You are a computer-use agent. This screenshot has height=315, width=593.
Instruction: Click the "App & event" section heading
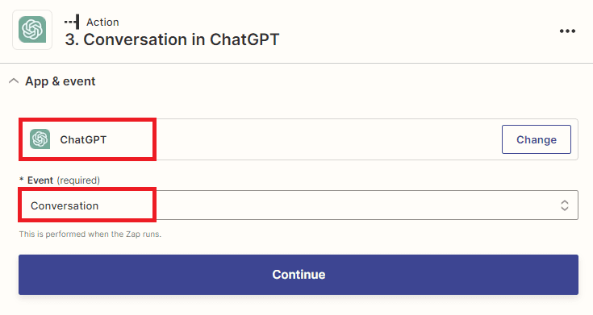coord(61,81)
